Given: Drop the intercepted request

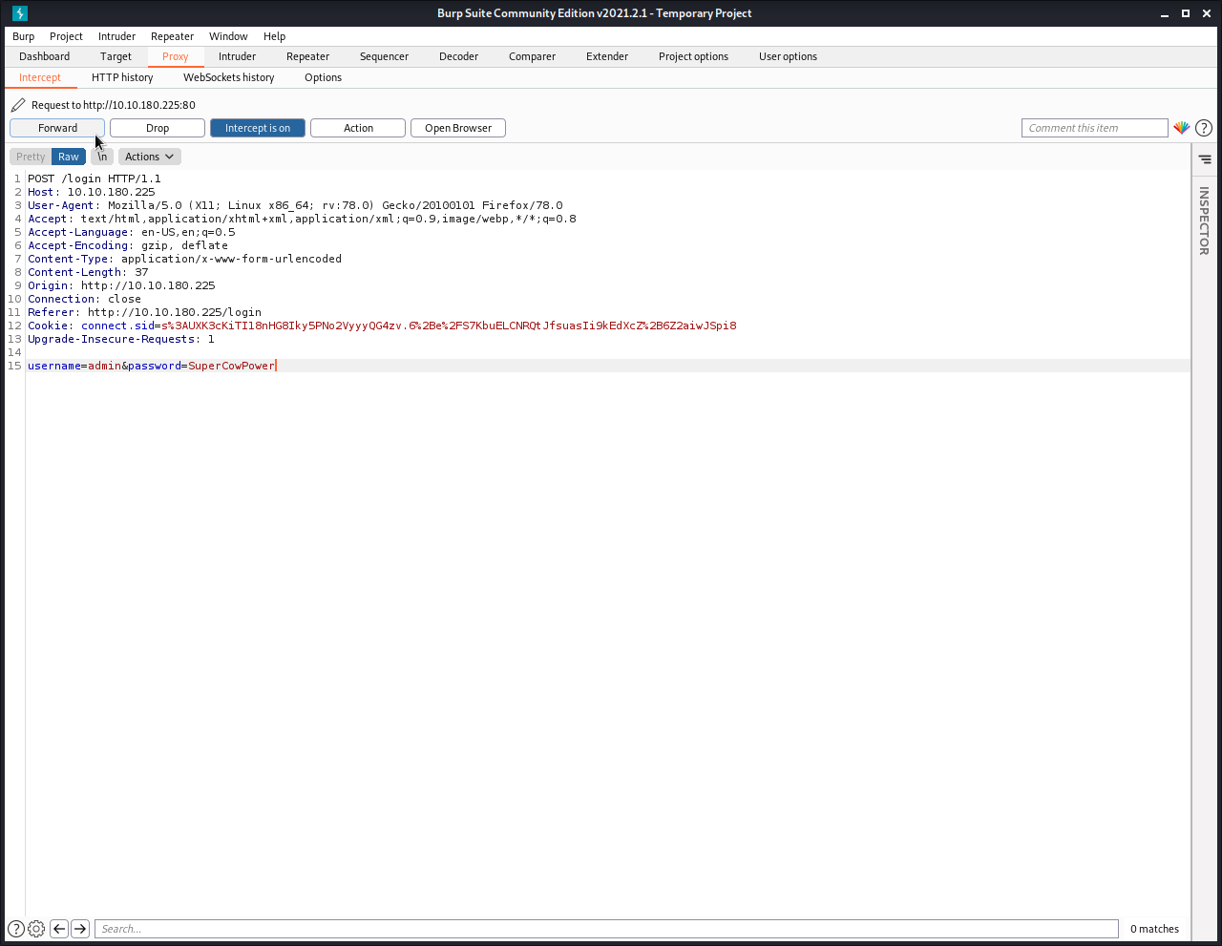Looking at the screenshot, I should 158,128.
